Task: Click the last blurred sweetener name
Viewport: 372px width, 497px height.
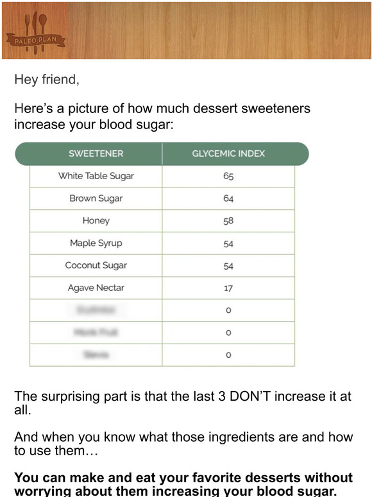Action: [x=96, y=354]
